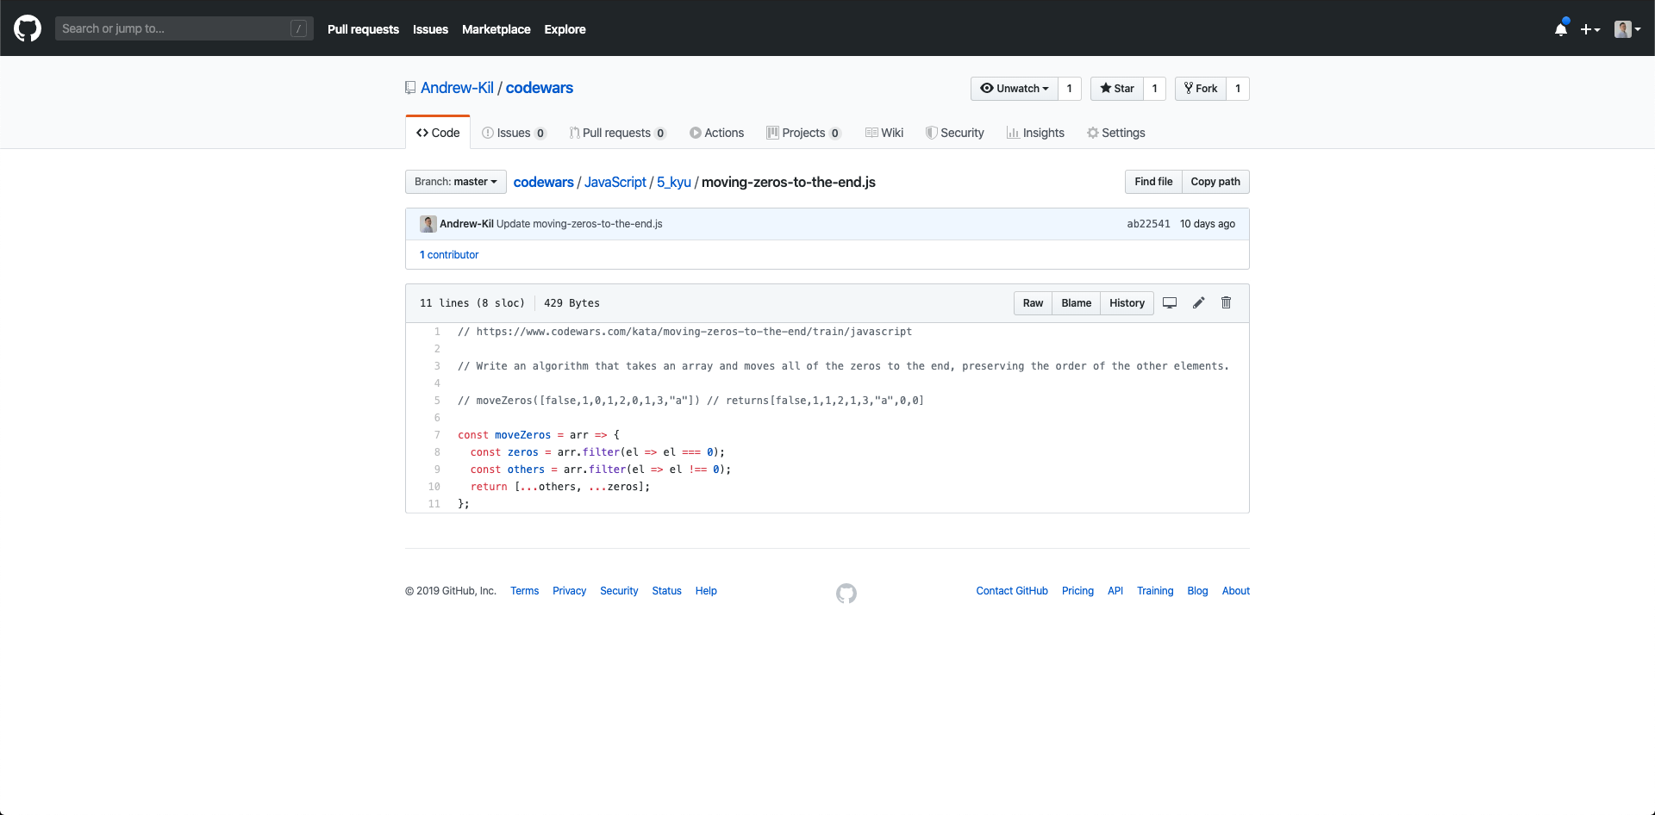Edit this file with the pencil icon
This screenshot has width=1655, height=815.
(x=1198, y=303)
